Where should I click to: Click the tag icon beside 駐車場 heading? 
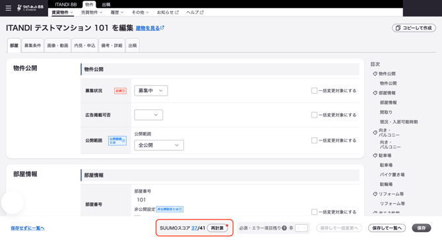[375, 156]
